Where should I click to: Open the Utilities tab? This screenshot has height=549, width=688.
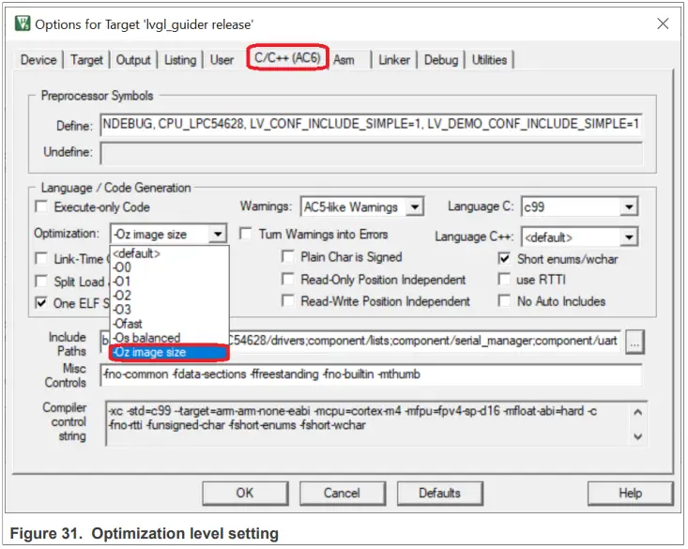point(489,60)
